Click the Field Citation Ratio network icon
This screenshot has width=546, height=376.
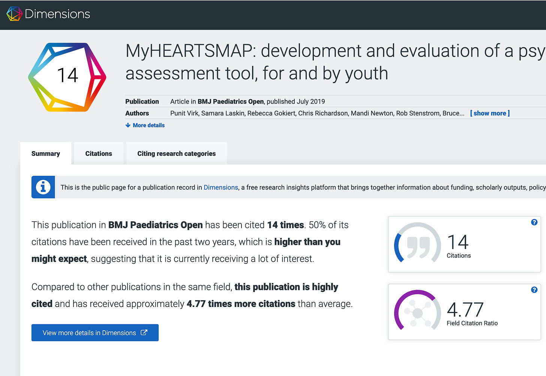417,311
